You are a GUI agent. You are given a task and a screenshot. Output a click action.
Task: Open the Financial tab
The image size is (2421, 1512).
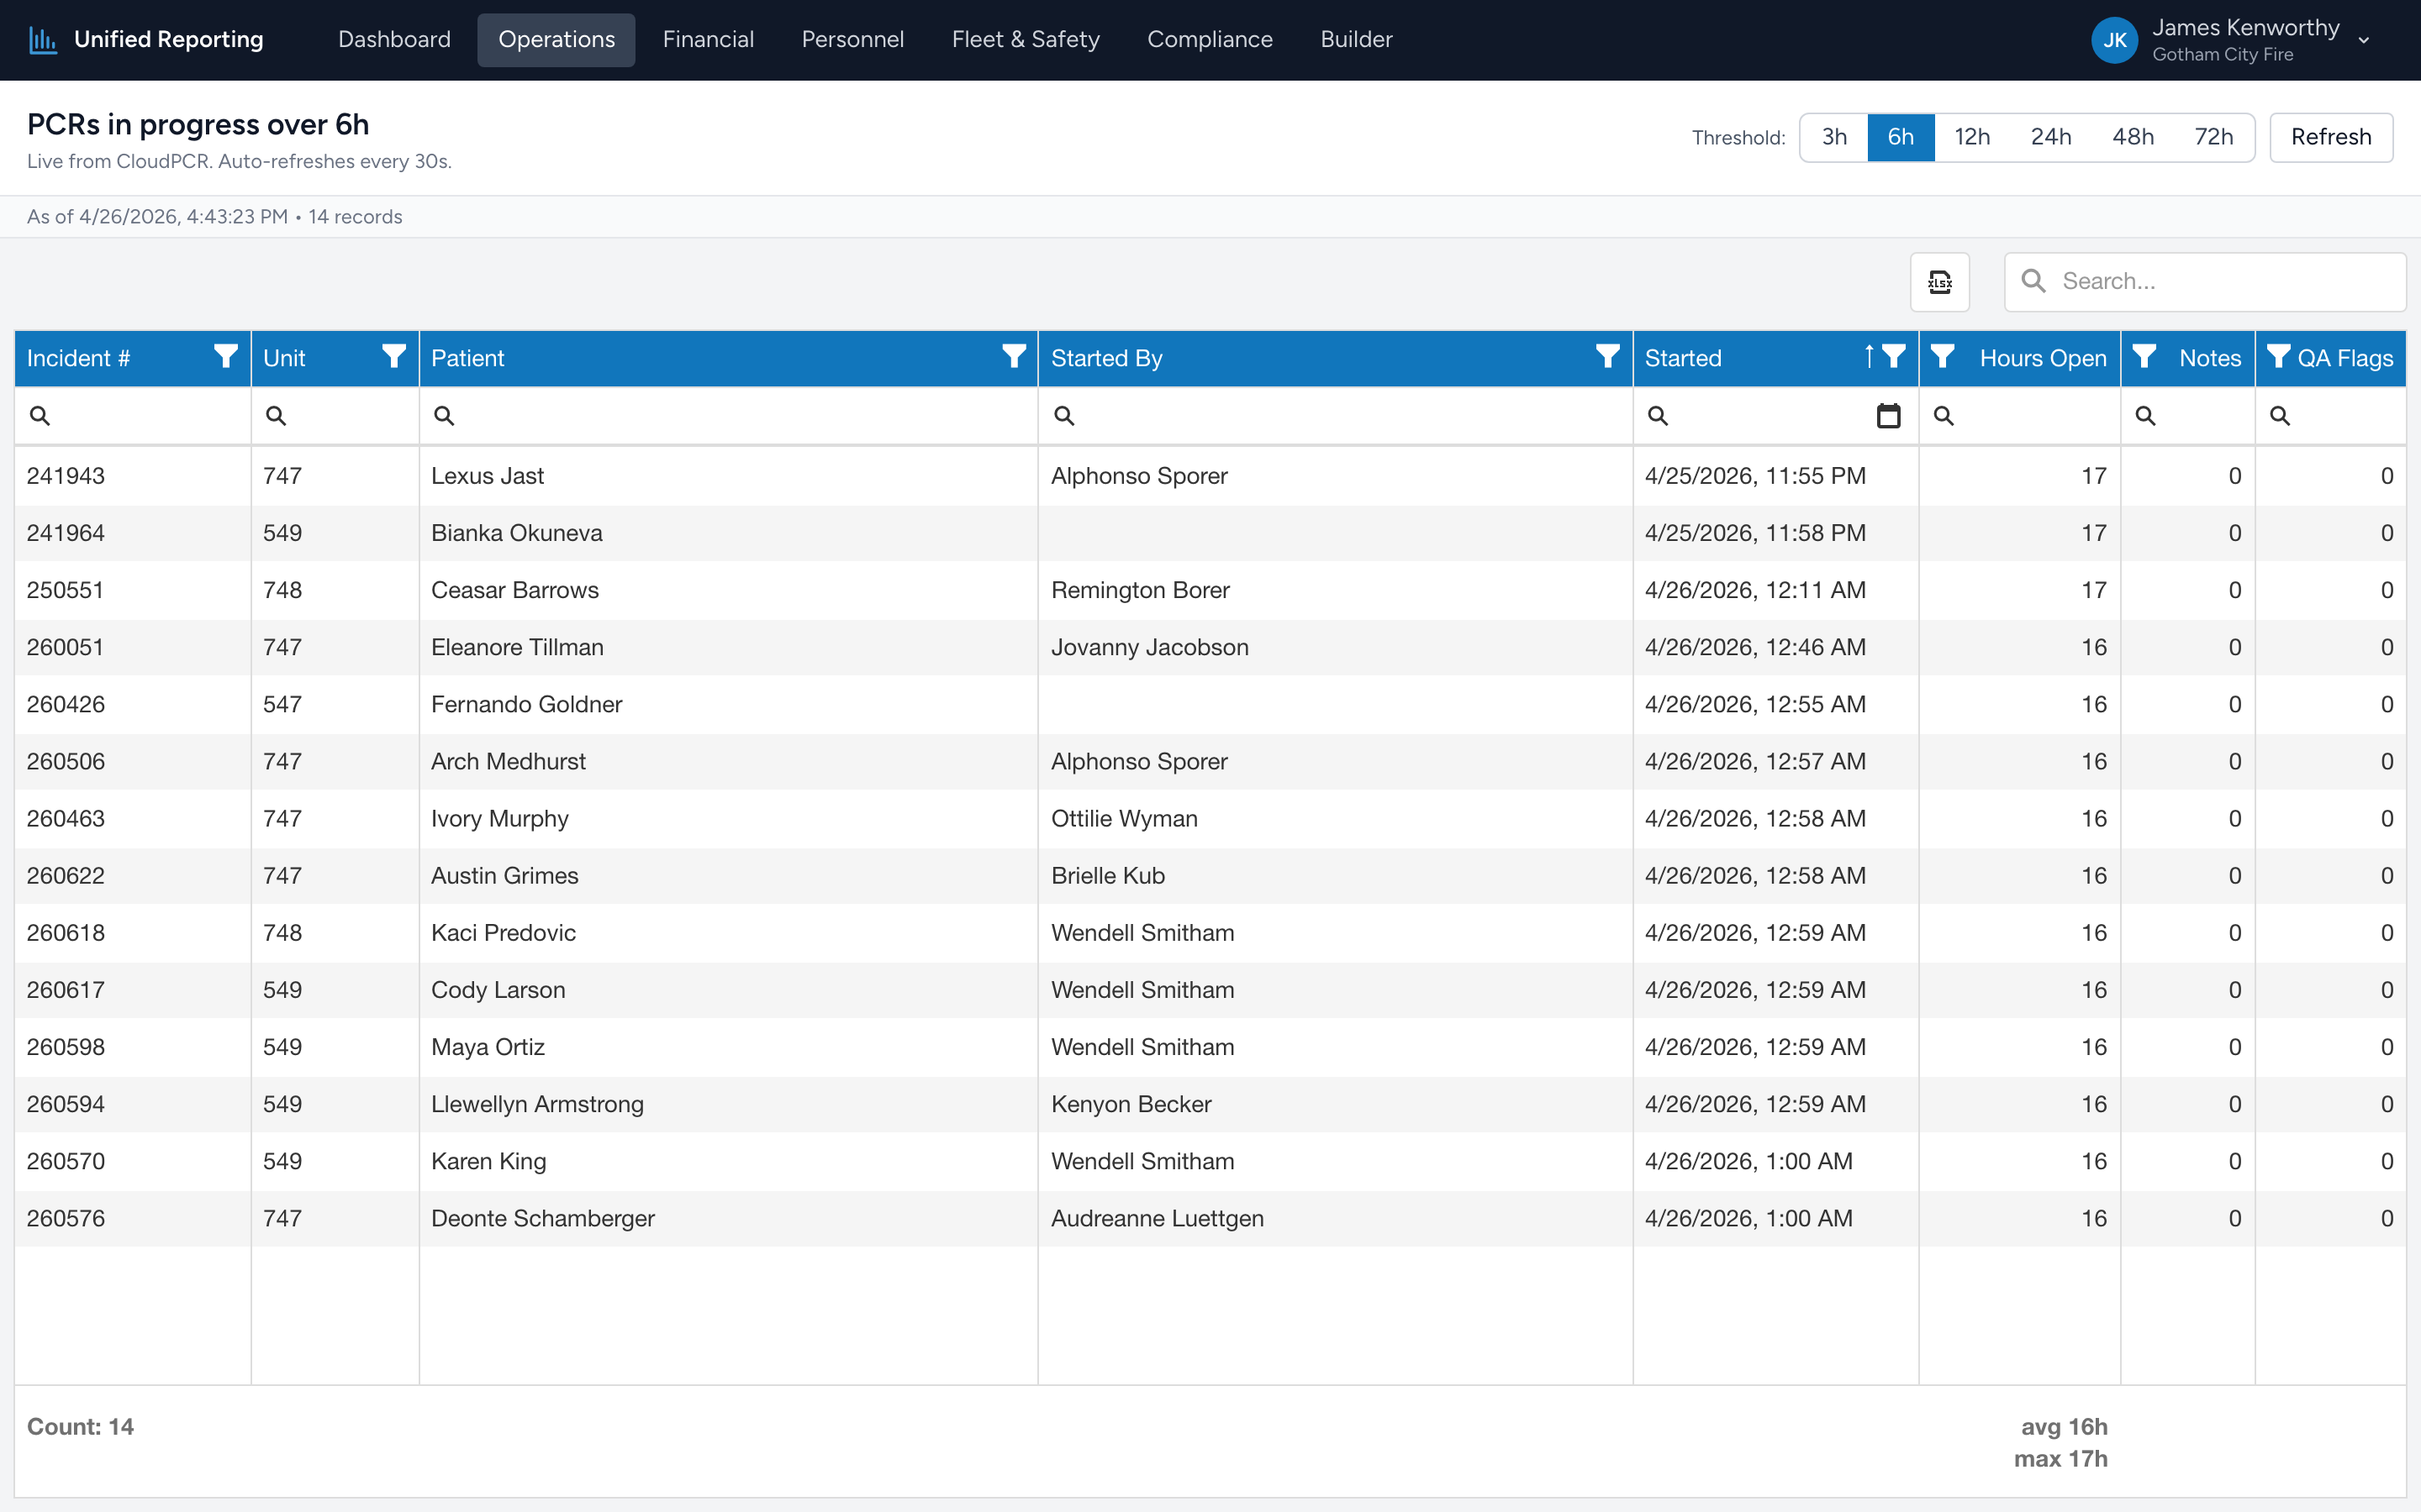click(x=709, y=40)
